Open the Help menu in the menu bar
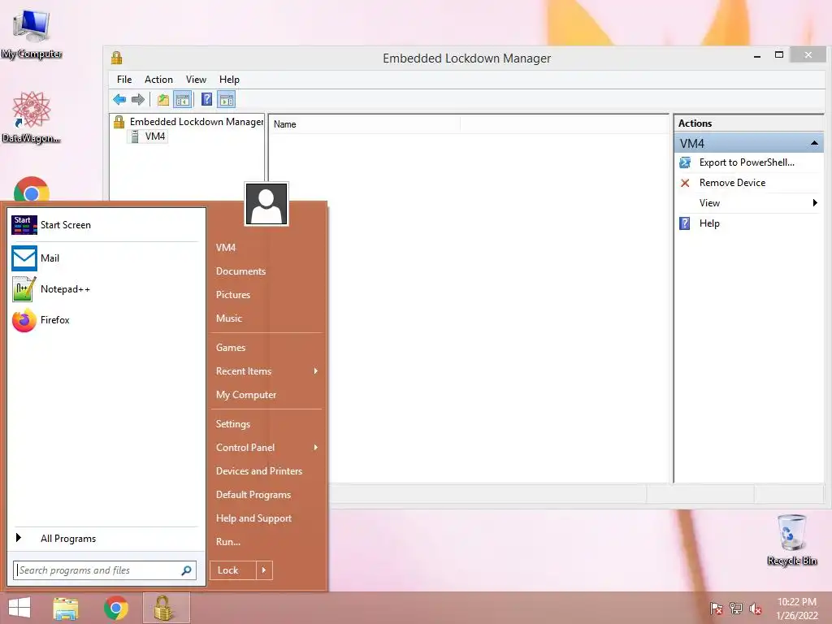This screenshot has height=624, width=832. (x=229, y=80)
